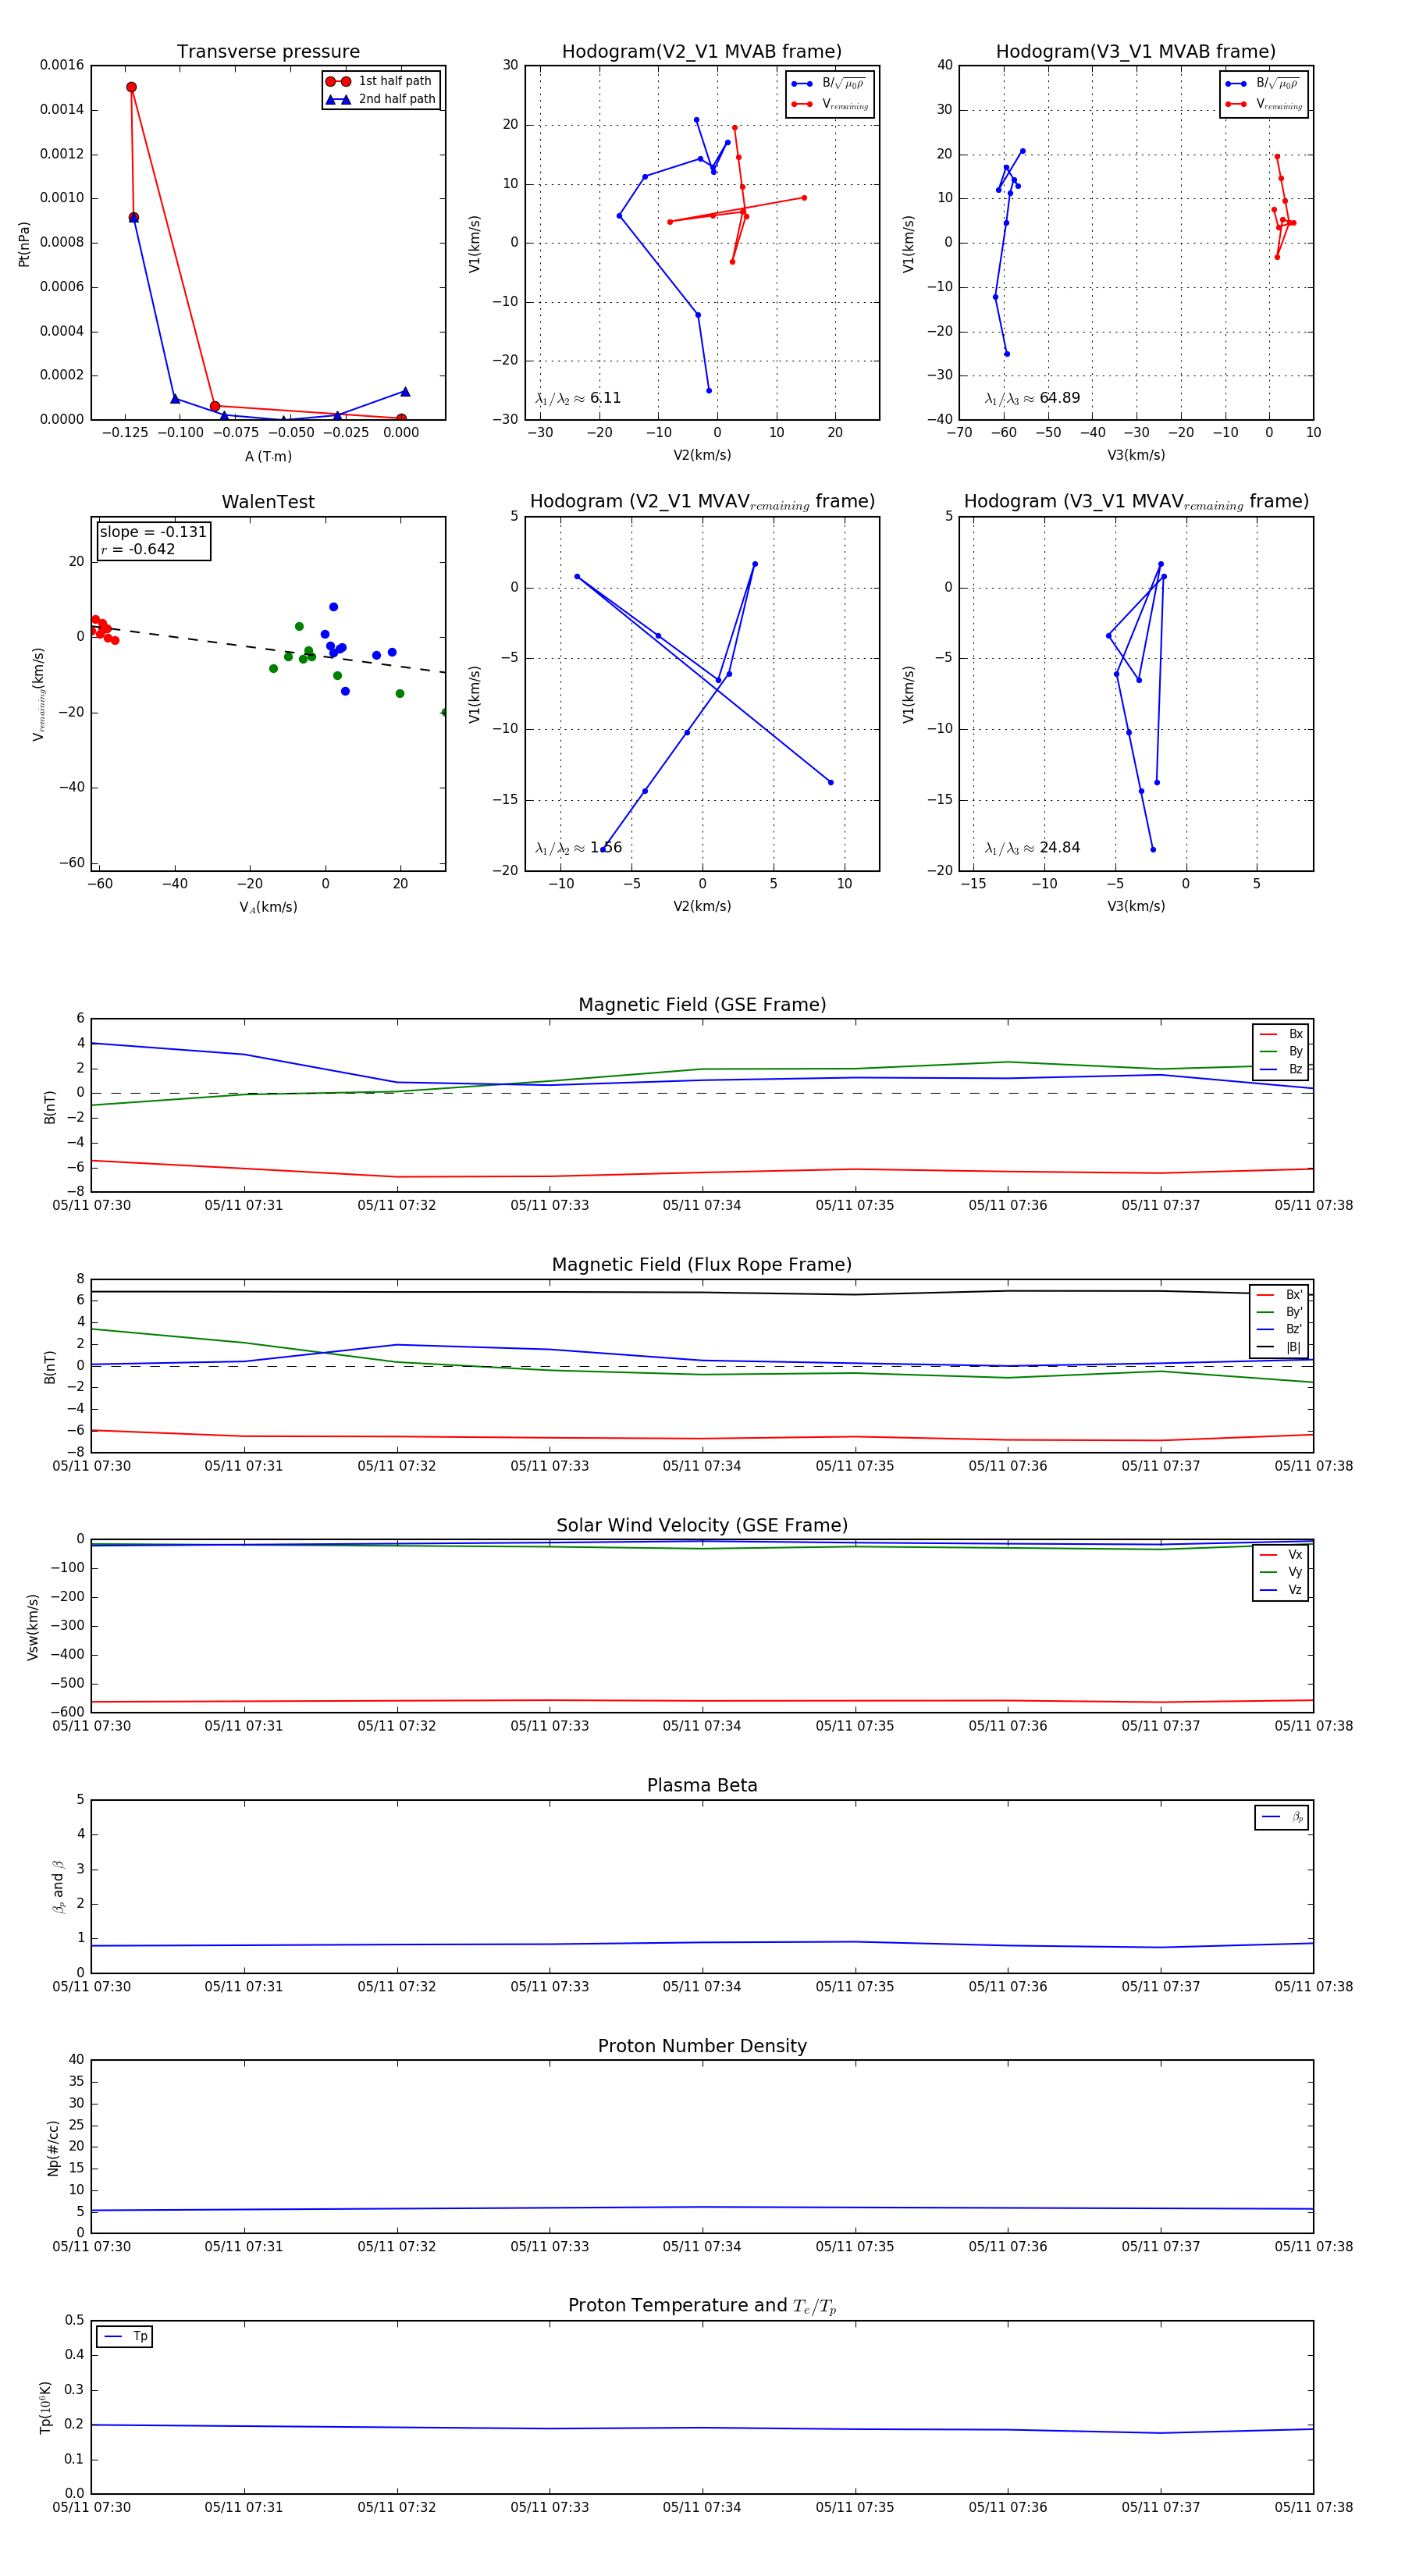The height and width of the screenshot is (2576, 1405).
Task: Select the Bz' legend entry in Flux Rope plot
Action: [1280, 1329]
